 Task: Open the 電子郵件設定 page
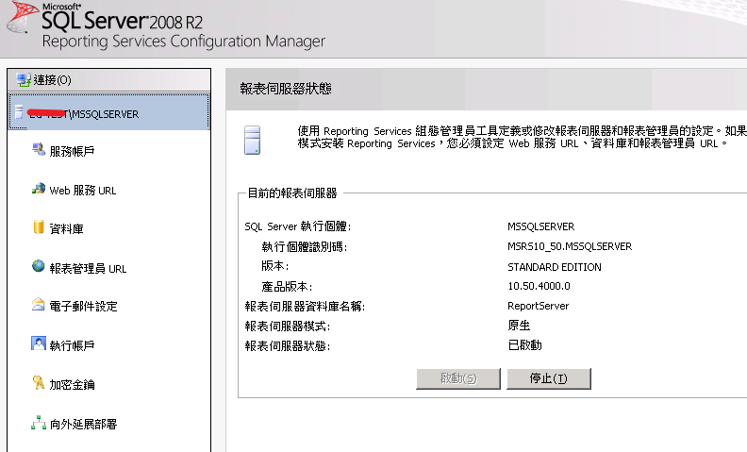point(83,306)
